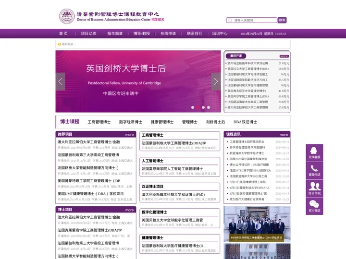Select the 数字经济博士 tab
The width and height of the screenshot is (346, 259).
131,122
